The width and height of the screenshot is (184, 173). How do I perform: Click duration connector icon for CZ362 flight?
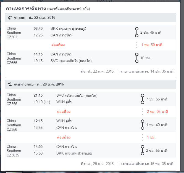point(137,32)
